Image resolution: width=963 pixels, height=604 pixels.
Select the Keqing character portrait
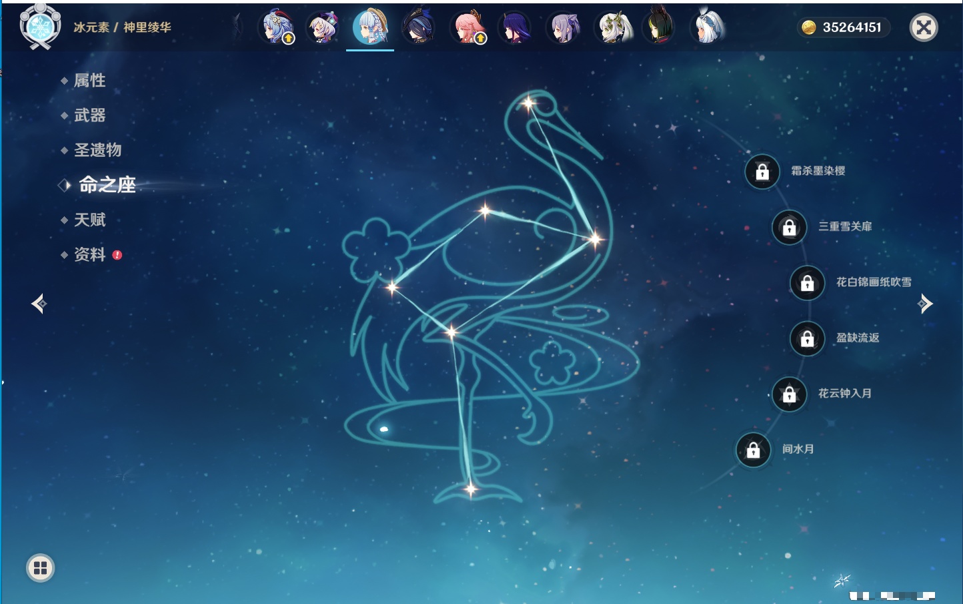[564, 27]
